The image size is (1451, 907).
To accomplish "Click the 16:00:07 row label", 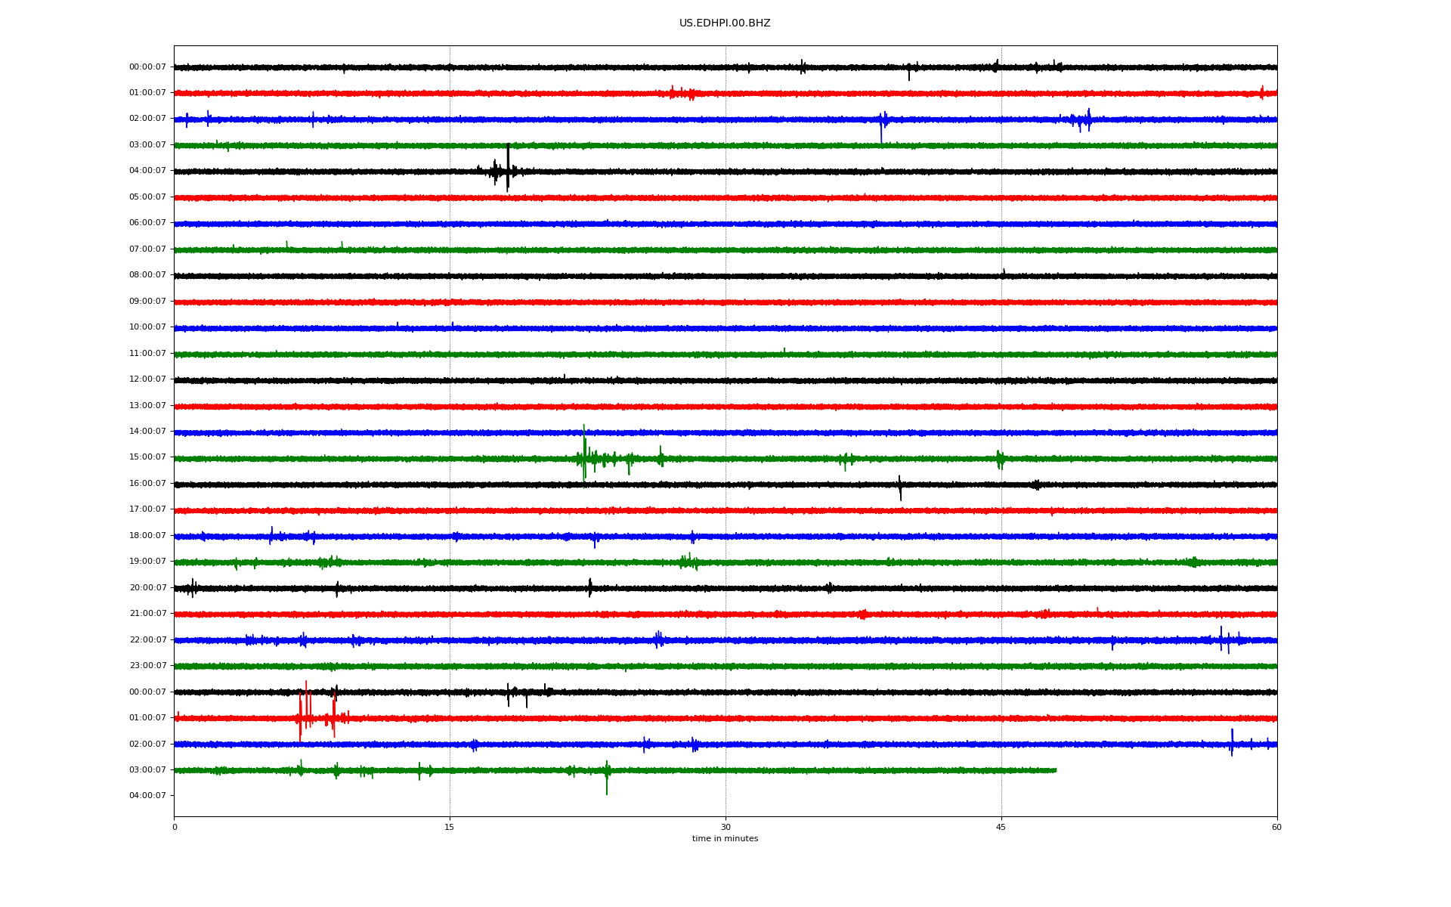I will pyautogui.click(x=147, y=484).
